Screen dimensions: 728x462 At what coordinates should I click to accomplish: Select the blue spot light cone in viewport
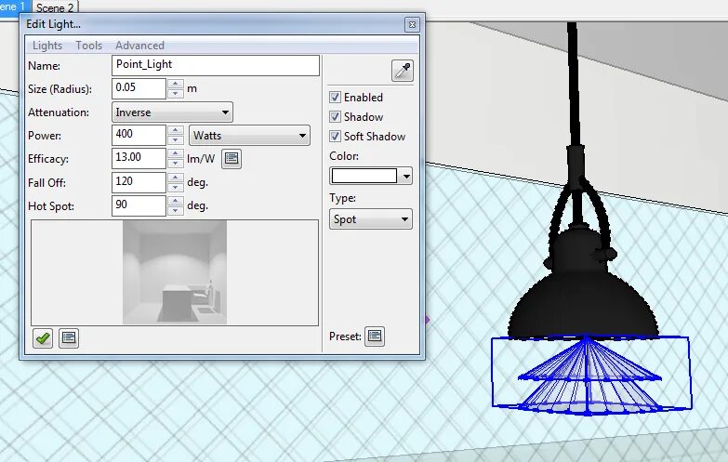coord(589,376)
